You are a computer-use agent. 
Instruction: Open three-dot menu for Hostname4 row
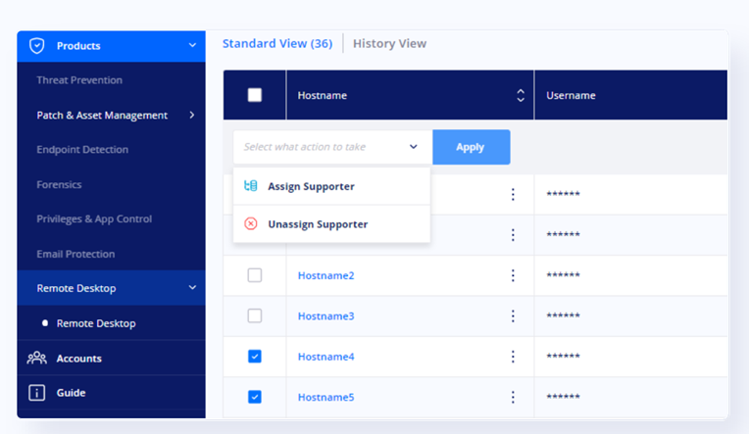click(513, 357)
